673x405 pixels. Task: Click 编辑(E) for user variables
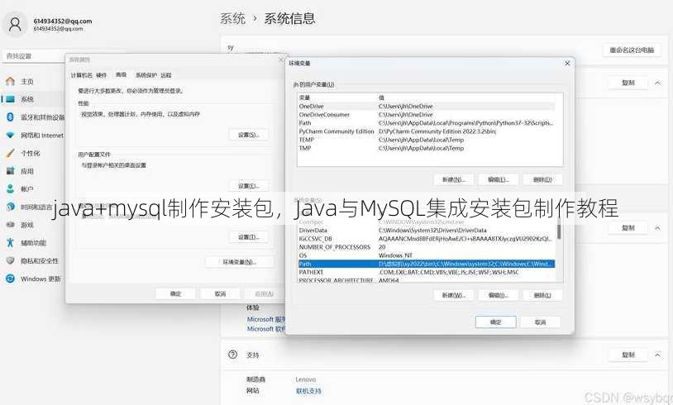[499, 179]
